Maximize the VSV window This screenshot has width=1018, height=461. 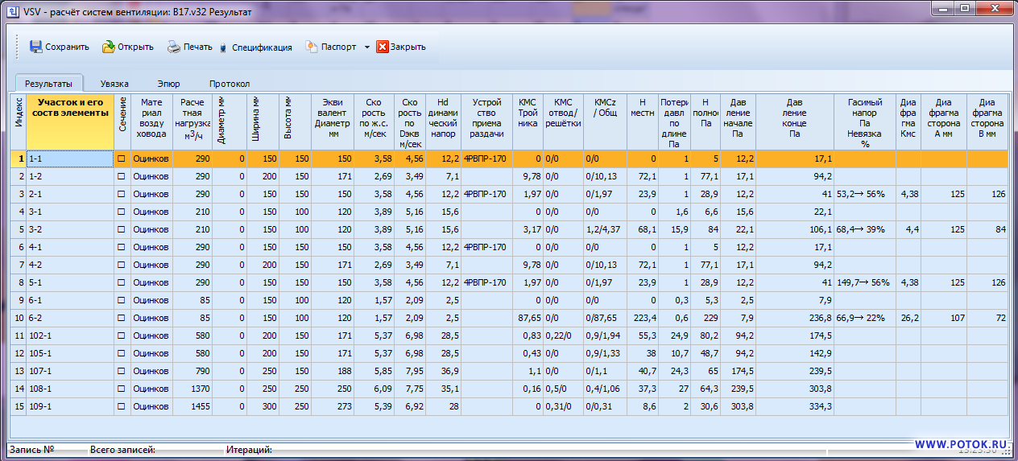tap(964, 9)
